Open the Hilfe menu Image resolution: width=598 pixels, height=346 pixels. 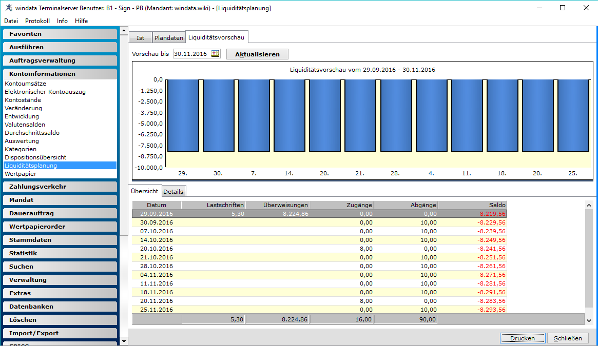pos(81,21)
